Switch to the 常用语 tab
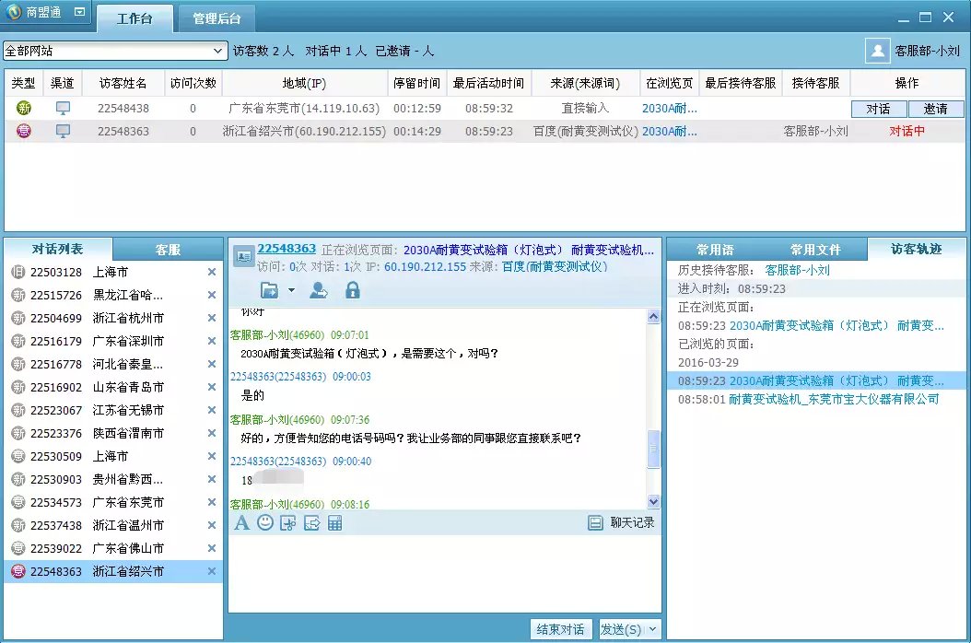Screen dimensions: 971x643 715,250
